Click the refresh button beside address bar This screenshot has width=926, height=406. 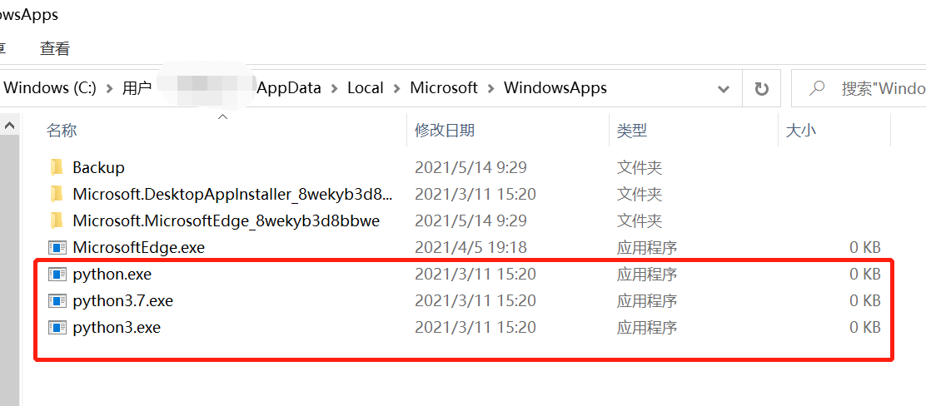(762, 88)
